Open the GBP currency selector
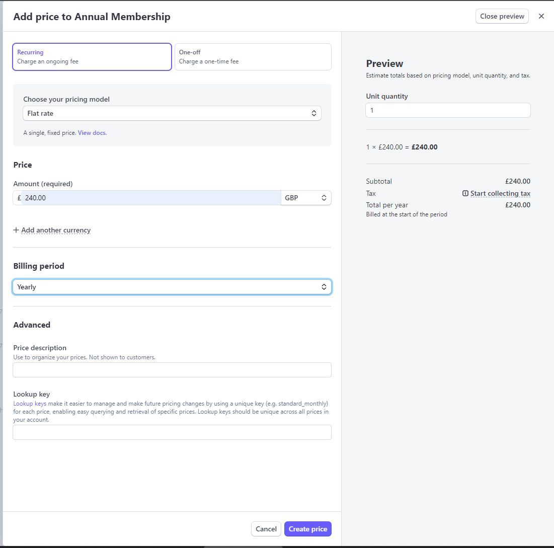Image resolution: width=554 pixels, height=548 pixels. (305, 198)
